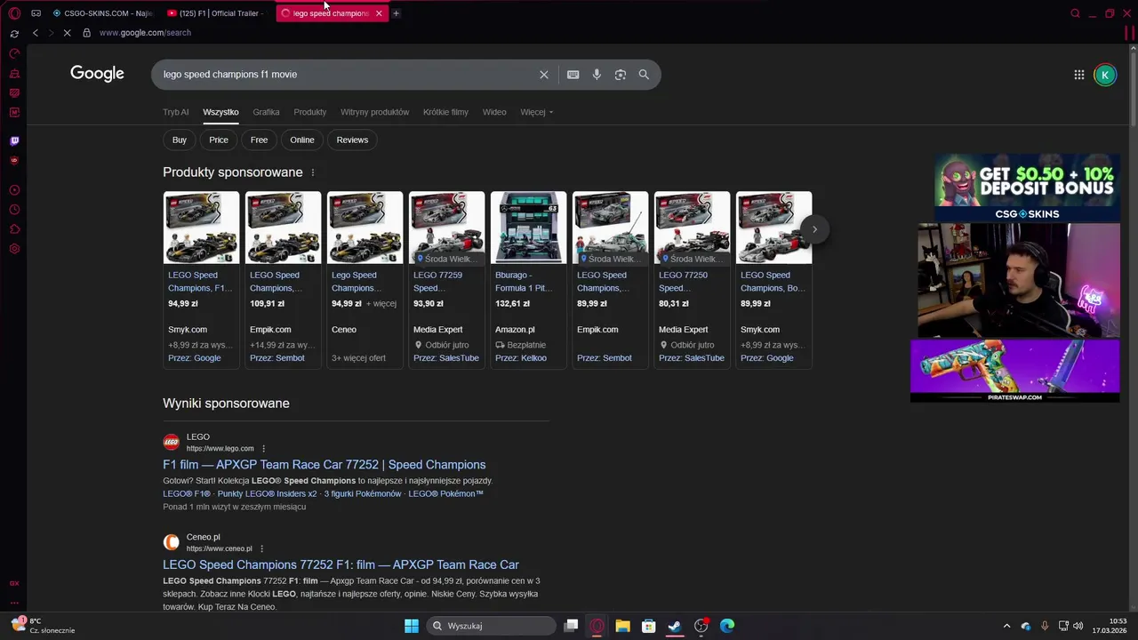This screenshot has height=640, width=1138.
Task: Apply the Buy filter chip
Action: tap(180, 140)
